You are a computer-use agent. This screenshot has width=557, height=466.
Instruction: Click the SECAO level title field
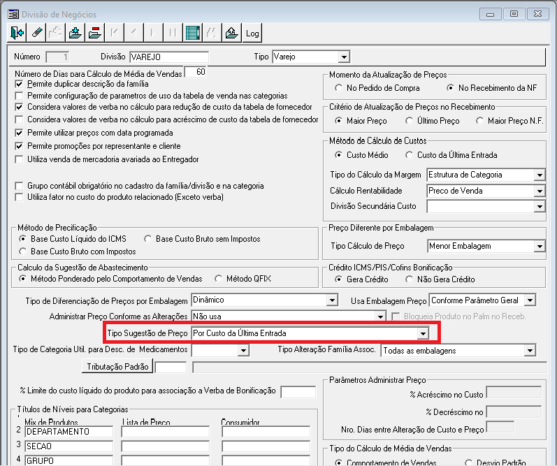[69, 446]
